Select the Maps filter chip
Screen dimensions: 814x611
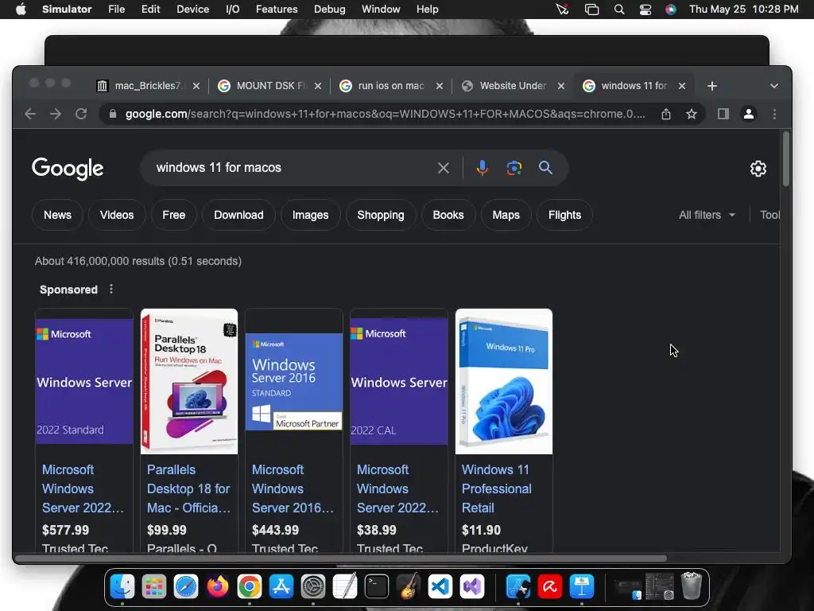pos(506,215)
